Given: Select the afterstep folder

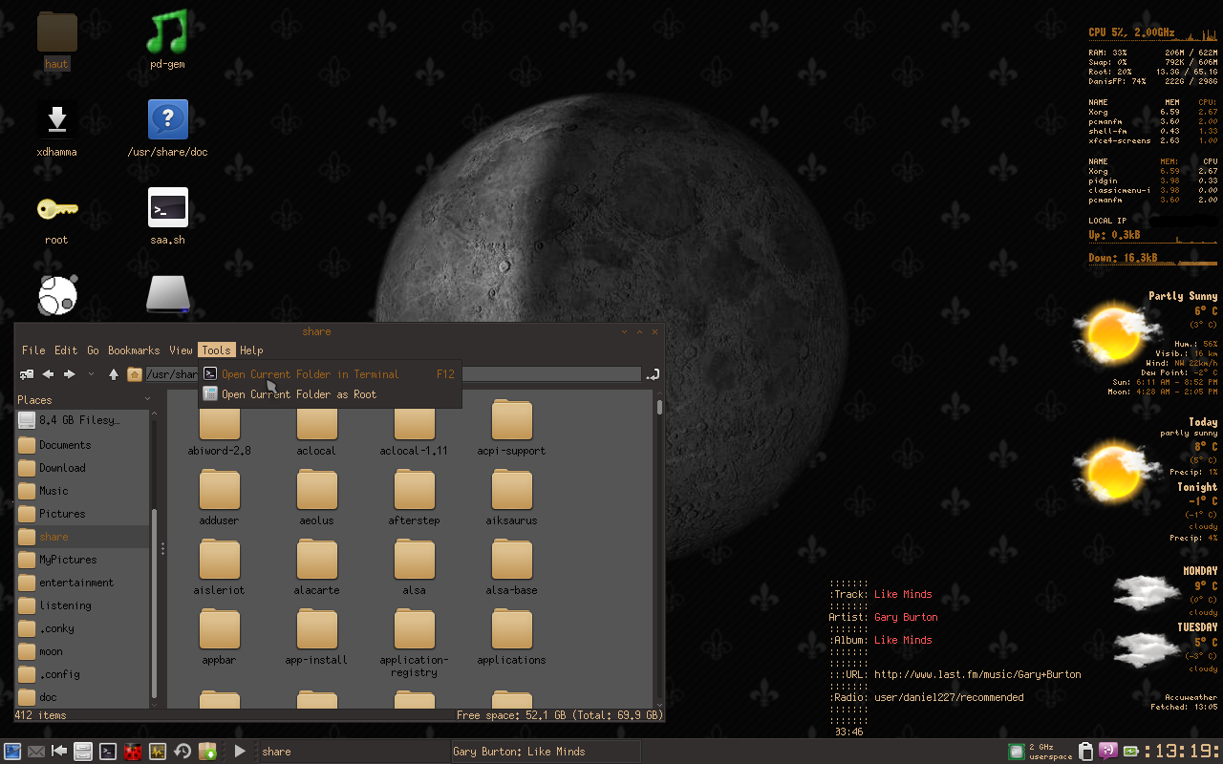Looking at the screenshot, I should click(x=414, y=497).
